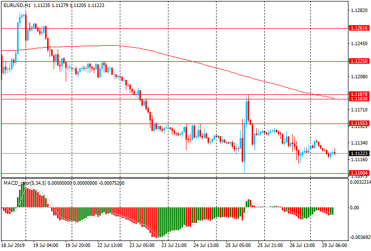Click the MACD 0.00 scale value
Image resolution: width=371 pixels, height=251 pixels.
pyautogui.click(x=354, y=208)
